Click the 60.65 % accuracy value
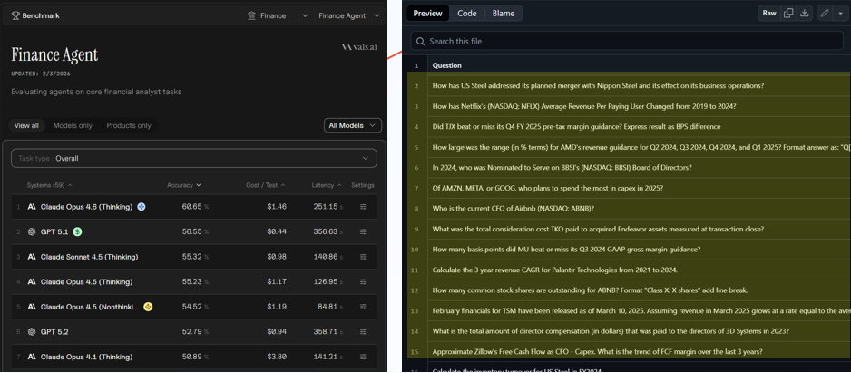851x373 pixels. pyautogui.click(x=195, y=207)
